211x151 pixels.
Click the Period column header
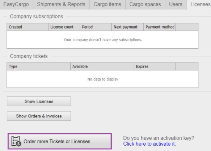click(96, 27)
